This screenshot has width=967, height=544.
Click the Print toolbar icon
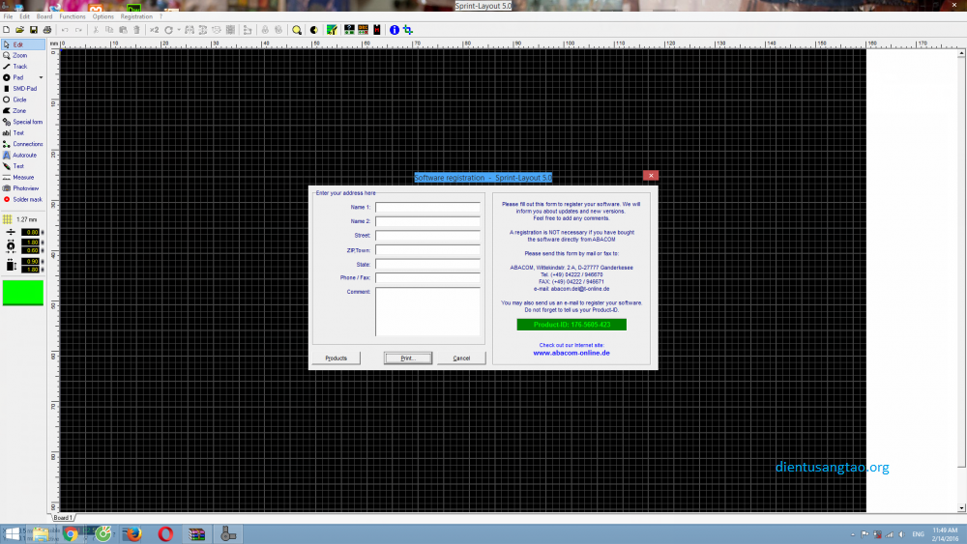point(46,30)
